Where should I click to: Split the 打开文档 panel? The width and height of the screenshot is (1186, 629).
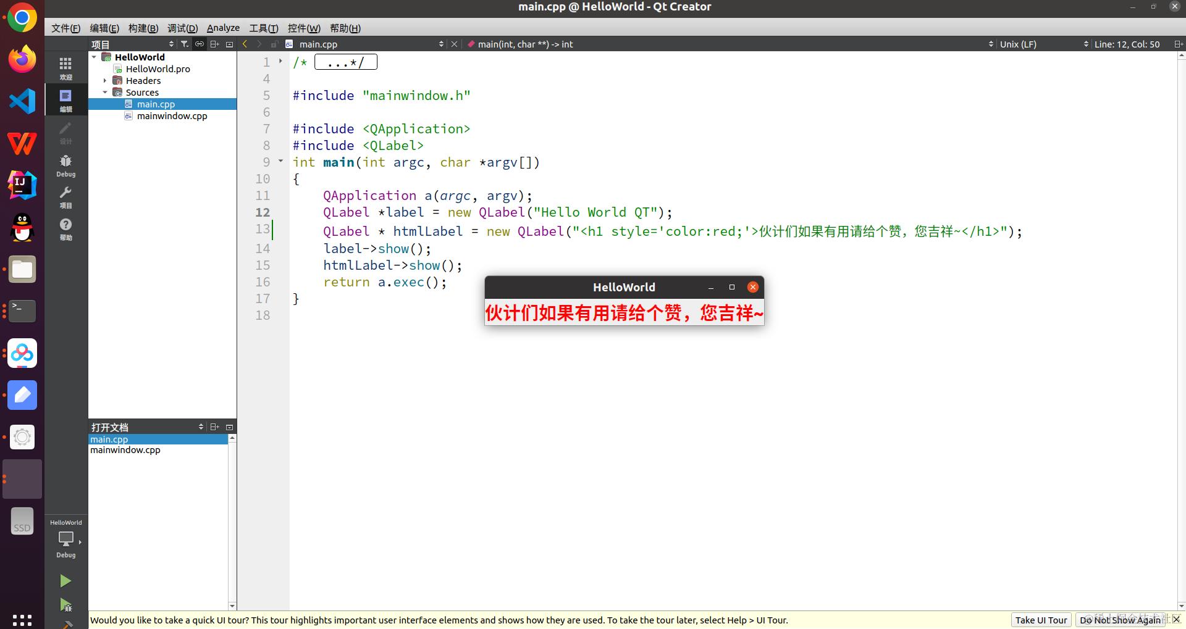point(214,427)
